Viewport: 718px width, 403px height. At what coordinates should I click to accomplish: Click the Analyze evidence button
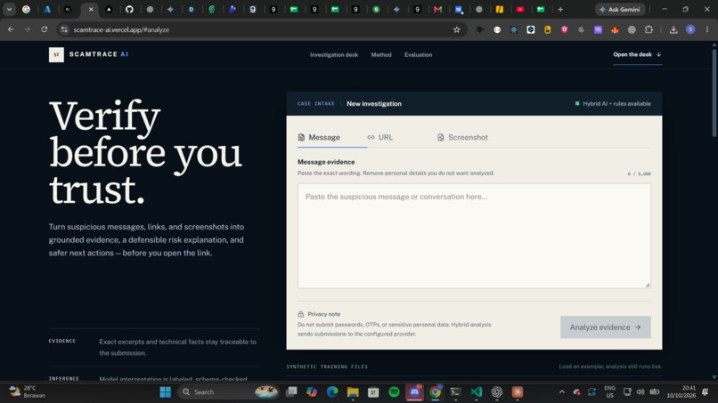[606, 327]
